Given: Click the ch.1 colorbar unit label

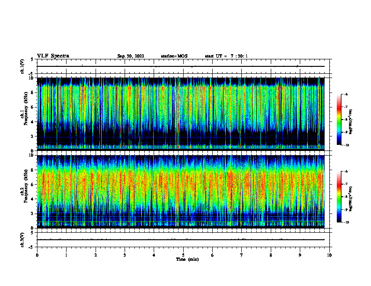Looking at the screenshot, I should pyautogui.click(x=351, y=122).
